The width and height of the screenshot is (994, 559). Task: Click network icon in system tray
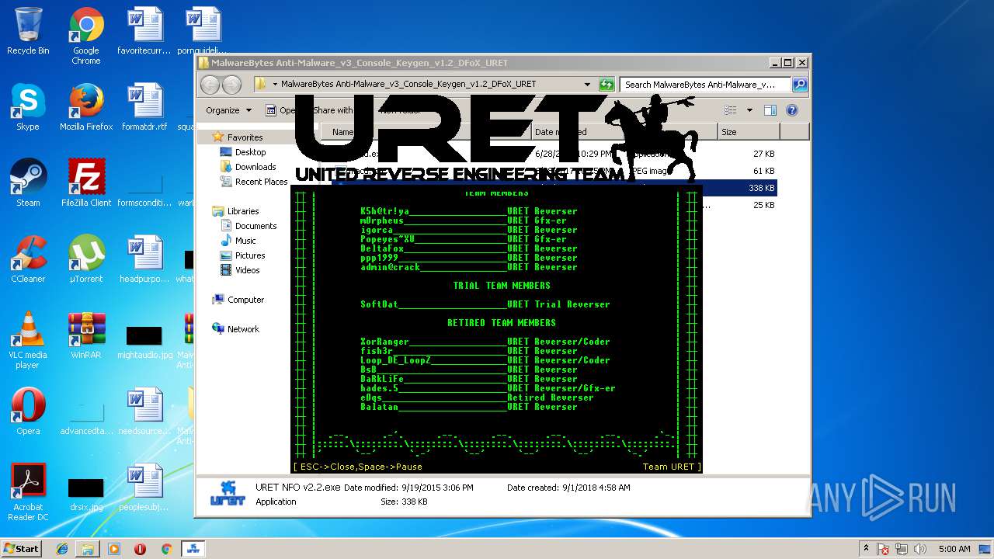(902, 549)
